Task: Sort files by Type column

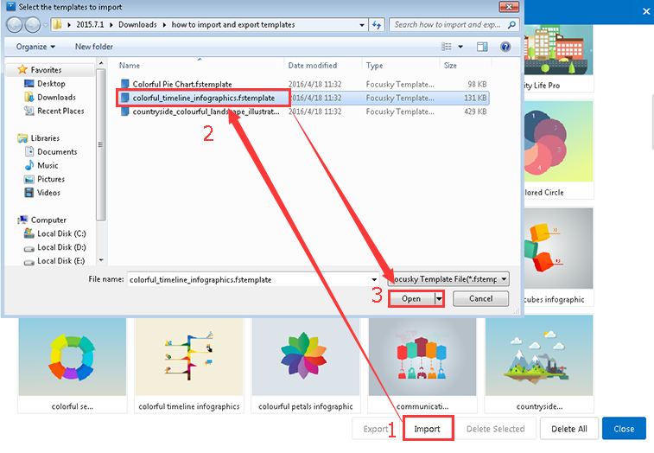Action: (401, 66)
